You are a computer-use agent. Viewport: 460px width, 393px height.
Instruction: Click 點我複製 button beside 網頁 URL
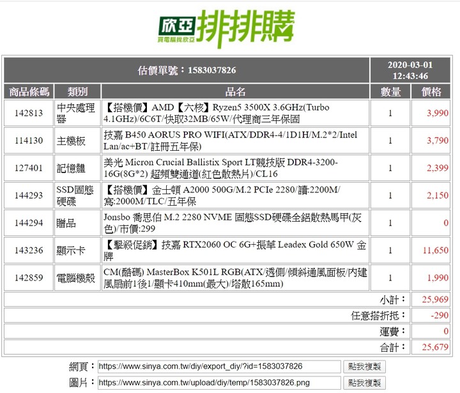(x=364, y=367)
